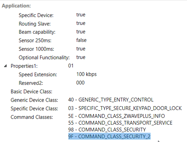Select the Sensor 250ms false value
187x142 pixels.
click(x=81, y=40)
